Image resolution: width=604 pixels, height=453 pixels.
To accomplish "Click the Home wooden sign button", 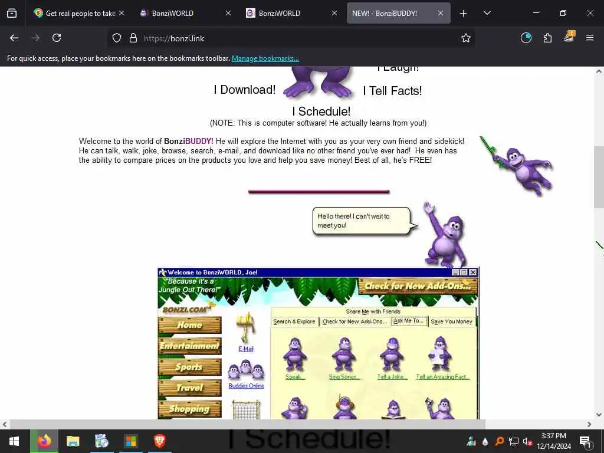I will tap(189, 325).
